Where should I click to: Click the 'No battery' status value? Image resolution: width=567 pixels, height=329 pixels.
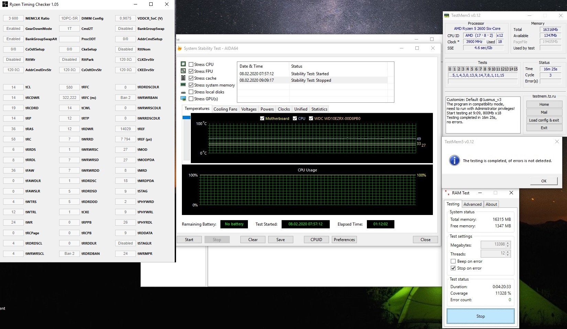pyautogui.click(x=234, y=224)
